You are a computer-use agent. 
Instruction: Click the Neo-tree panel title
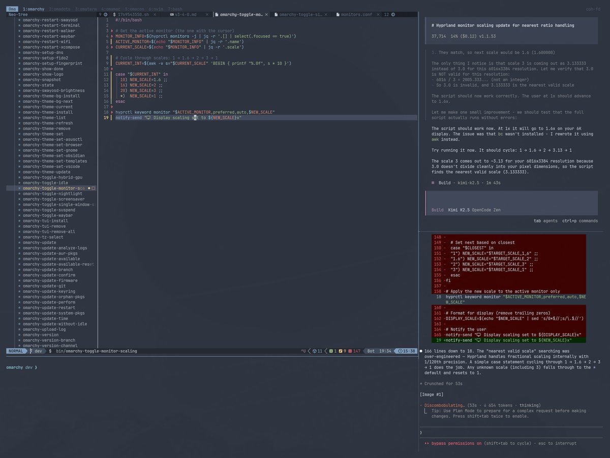coord(19,15)
